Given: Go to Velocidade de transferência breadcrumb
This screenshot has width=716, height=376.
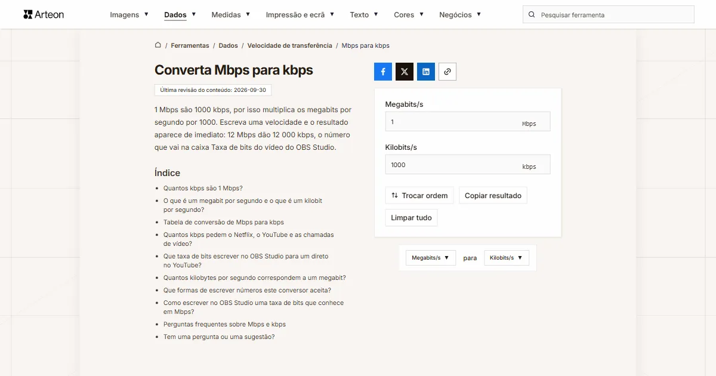Looking at the screenshot, I should point(290,45).
